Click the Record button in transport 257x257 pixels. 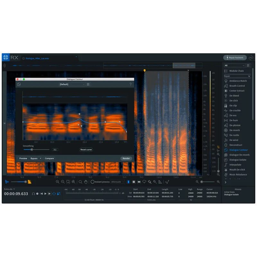point(37,194)
